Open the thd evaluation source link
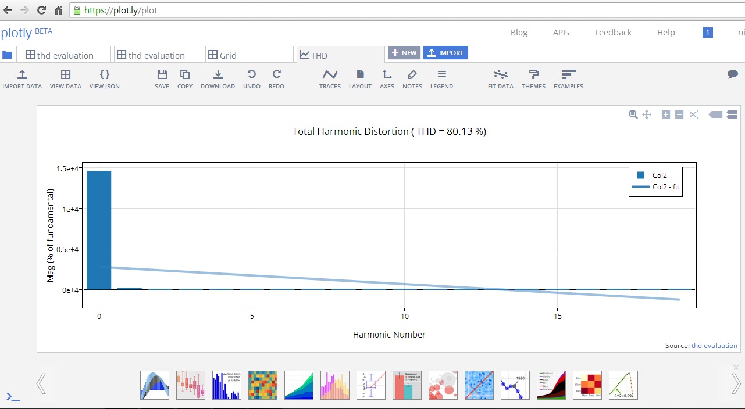 tap(714, 345)
